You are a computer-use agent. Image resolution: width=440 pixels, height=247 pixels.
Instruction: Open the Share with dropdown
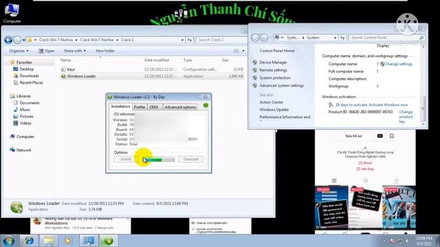pos(75,51)
